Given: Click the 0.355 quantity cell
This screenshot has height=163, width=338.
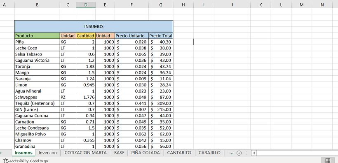Looking at the screenshot, I should point(86,140).
